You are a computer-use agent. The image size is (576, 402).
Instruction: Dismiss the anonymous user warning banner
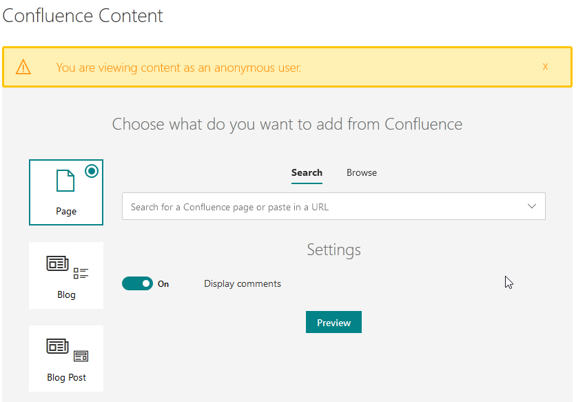(545, 67)
